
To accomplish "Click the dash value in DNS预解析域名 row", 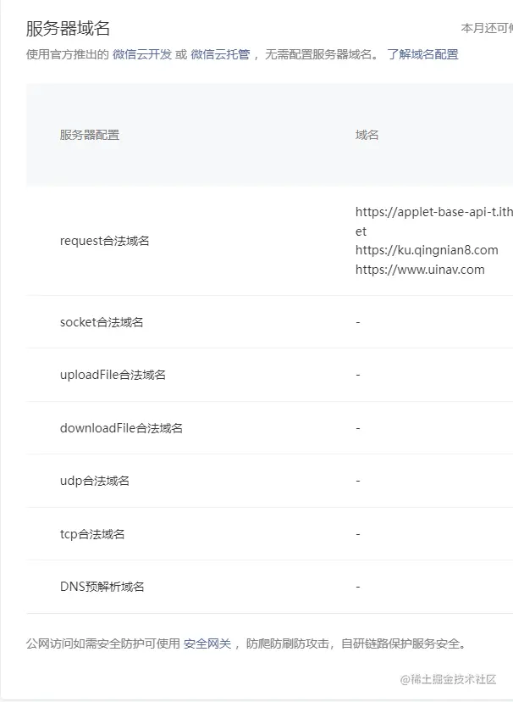I will (x=358, y=587).
